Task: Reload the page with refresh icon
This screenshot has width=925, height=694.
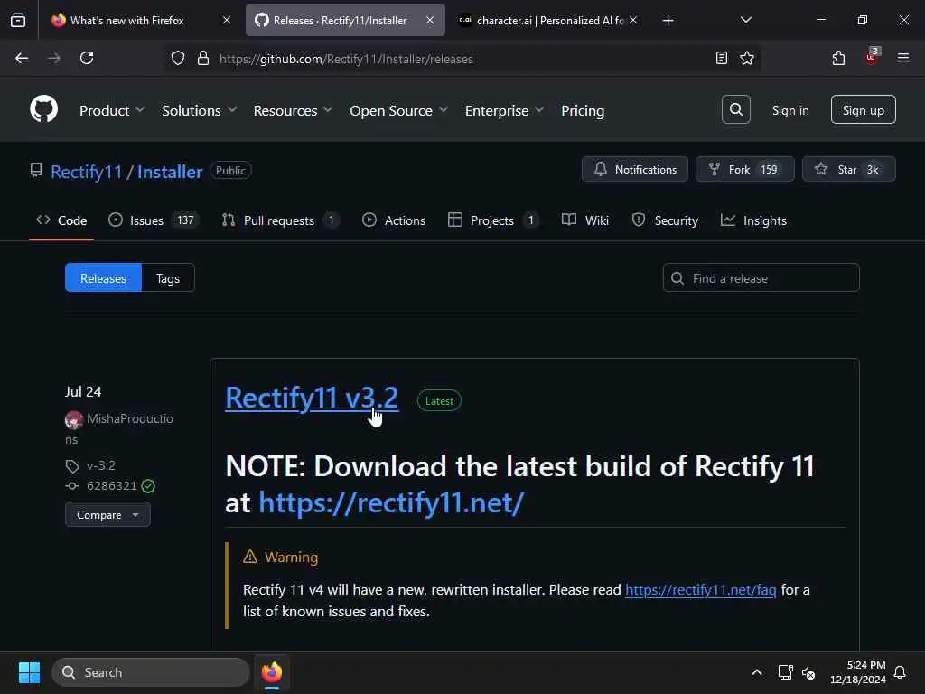Action: click(87, 59)
